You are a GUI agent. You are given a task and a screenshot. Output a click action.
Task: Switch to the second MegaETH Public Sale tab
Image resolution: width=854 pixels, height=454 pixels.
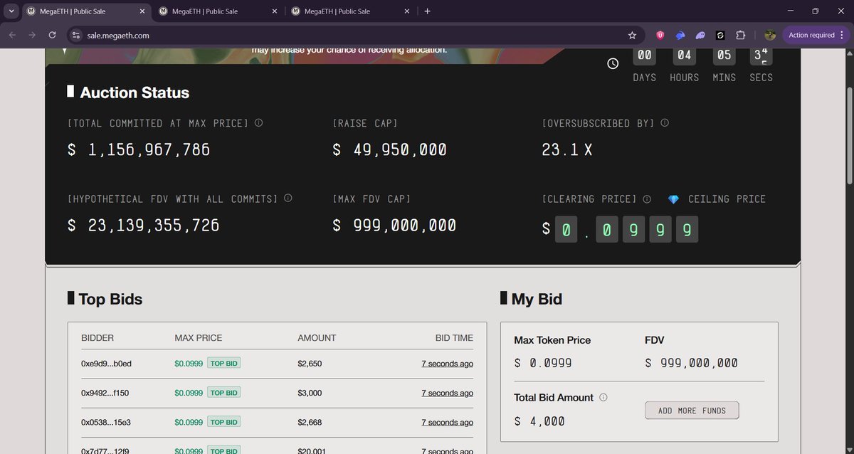pos(218,11)
